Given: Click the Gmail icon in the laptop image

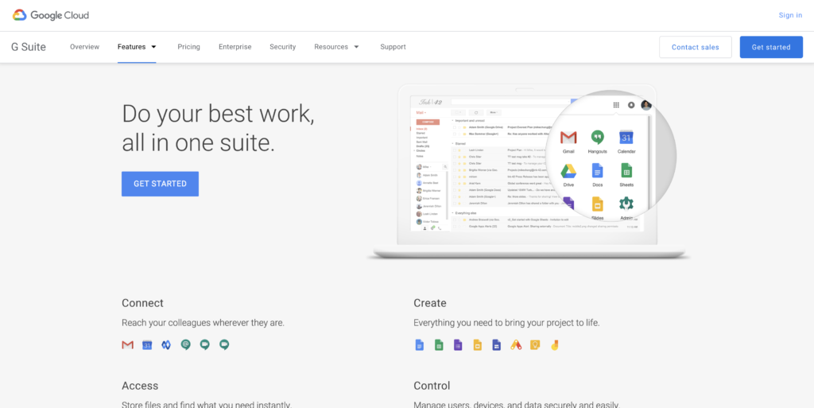Looking at the screenshot, I should click(x=568, y=138).
